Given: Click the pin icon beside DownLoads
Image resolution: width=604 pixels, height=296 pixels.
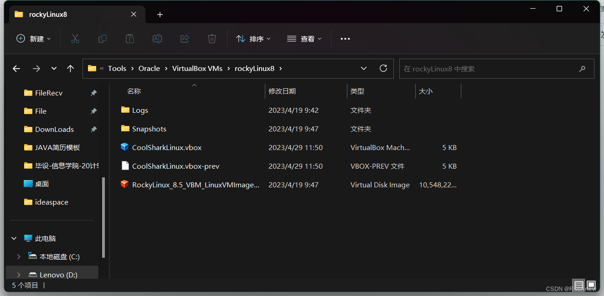Looking at the screenshot, I should pyautogui.click(x=93, y=129).
